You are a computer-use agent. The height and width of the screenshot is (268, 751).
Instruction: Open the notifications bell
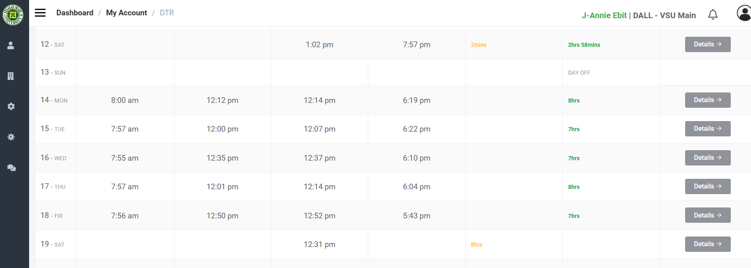click(713, 15)
